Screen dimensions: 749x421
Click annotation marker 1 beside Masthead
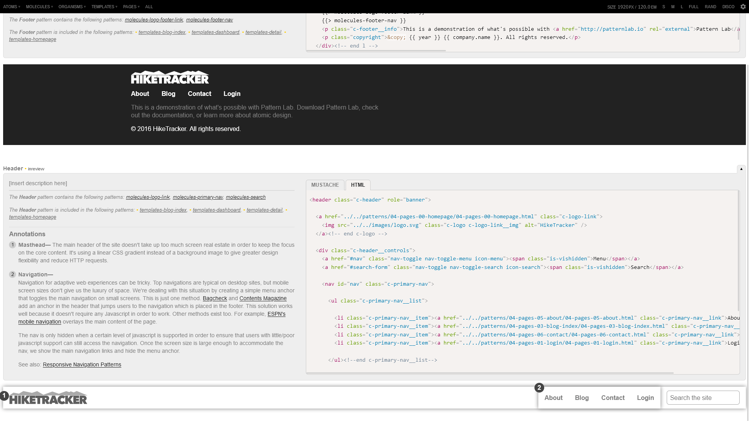click(x=12, y=245)
